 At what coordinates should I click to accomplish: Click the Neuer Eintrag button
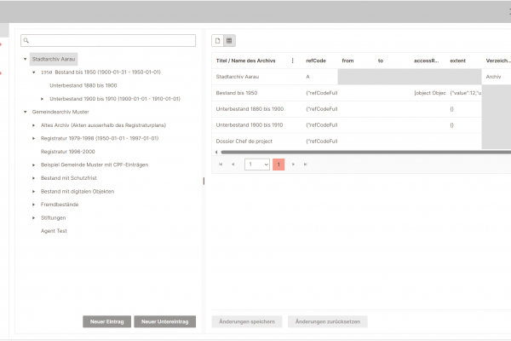click(106, 321)
